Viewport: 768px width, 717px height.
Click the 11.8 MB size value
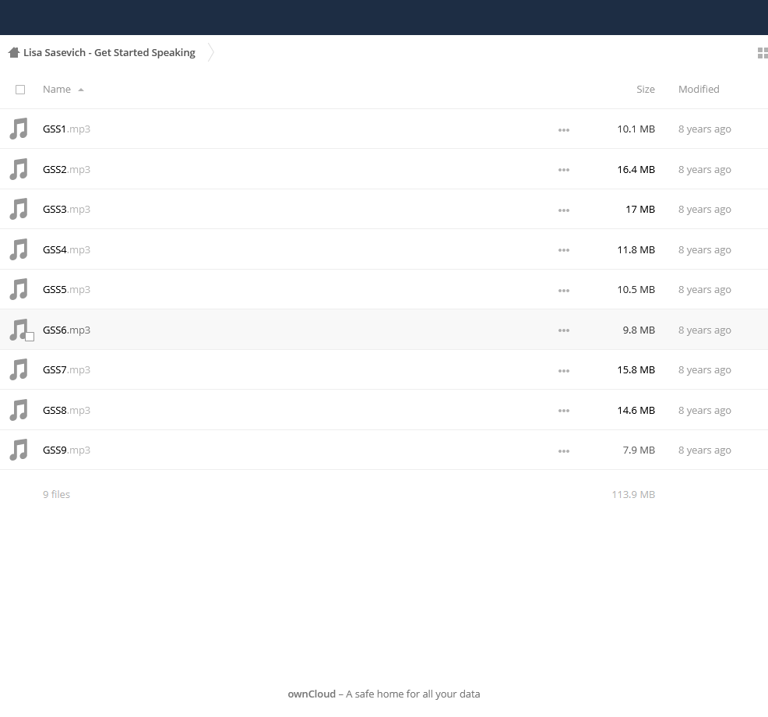(636, 249)
